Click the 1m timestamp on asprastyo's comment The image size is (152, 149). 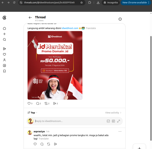48,131
